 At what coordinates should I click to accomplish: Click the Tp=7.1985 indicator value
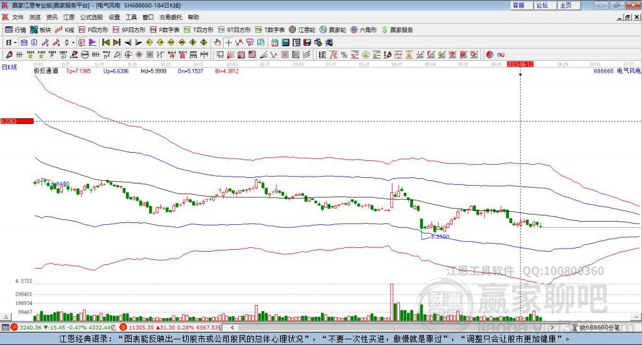[78, 71]
